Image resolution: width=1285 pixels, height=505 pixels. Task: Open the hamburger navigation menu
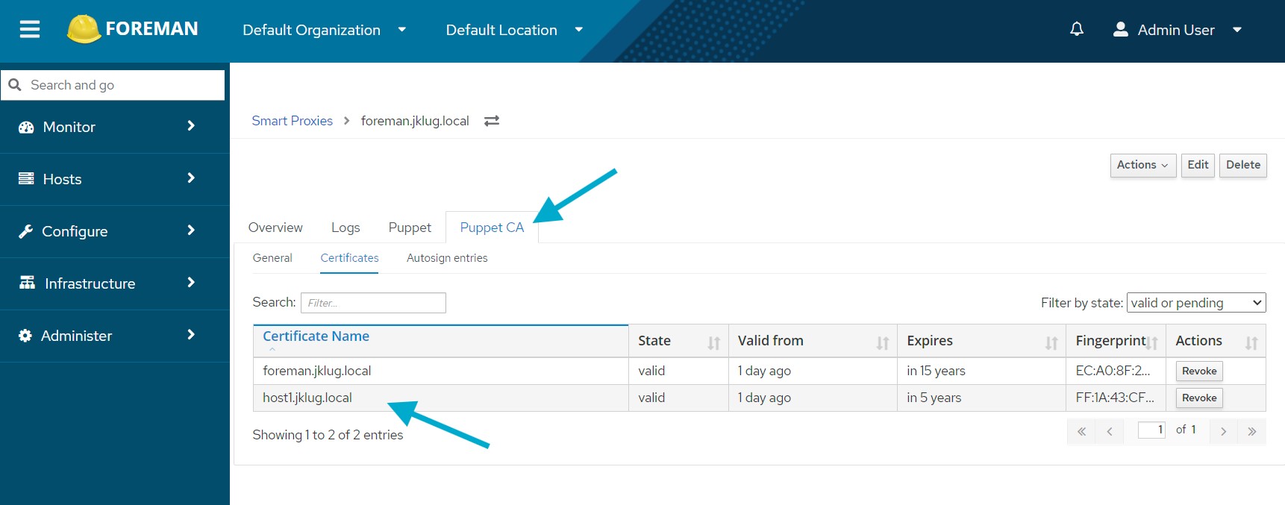click(30, 29)
